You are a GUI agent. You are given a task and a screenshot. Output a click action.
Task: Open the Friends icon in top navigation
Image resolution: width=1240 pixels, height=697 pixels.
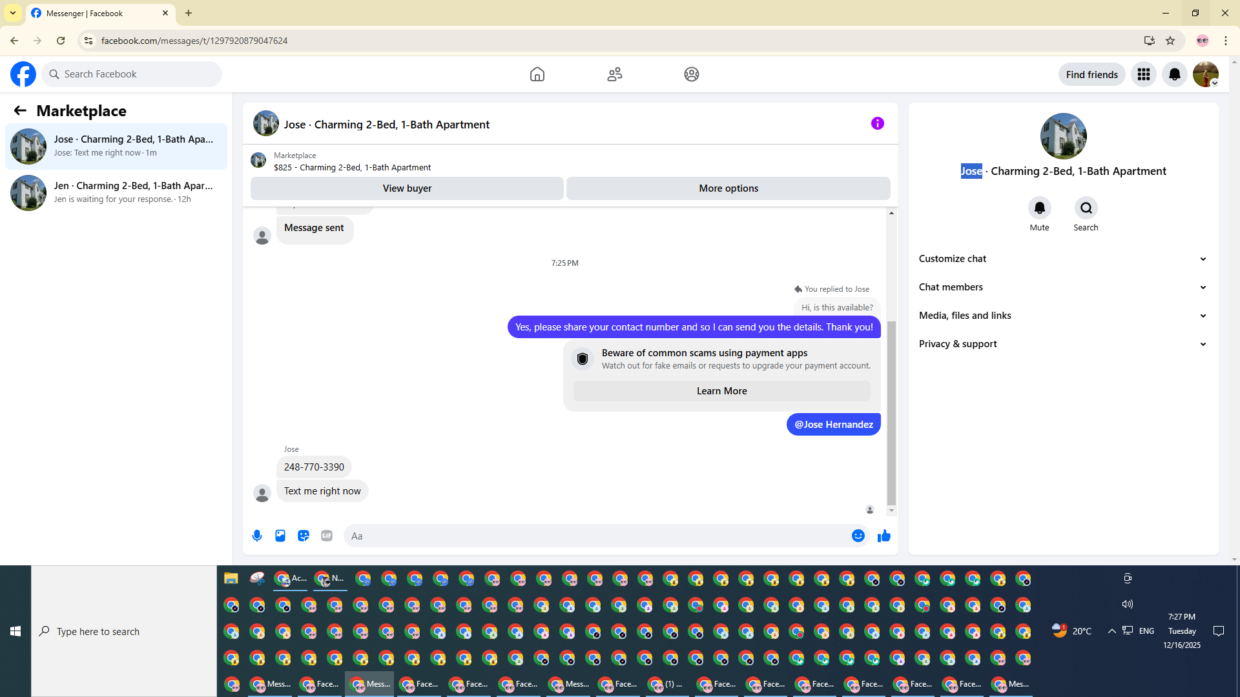(x=615, y=74)
